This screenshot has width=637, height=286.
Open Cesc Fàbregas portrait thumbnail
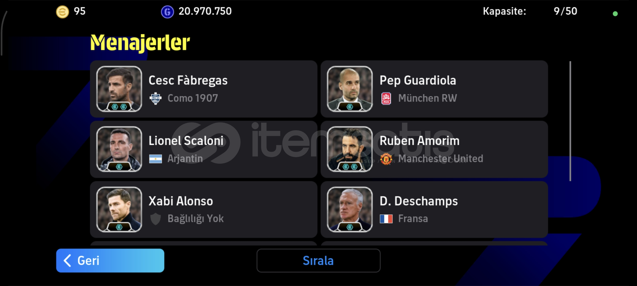coord(119,89)
